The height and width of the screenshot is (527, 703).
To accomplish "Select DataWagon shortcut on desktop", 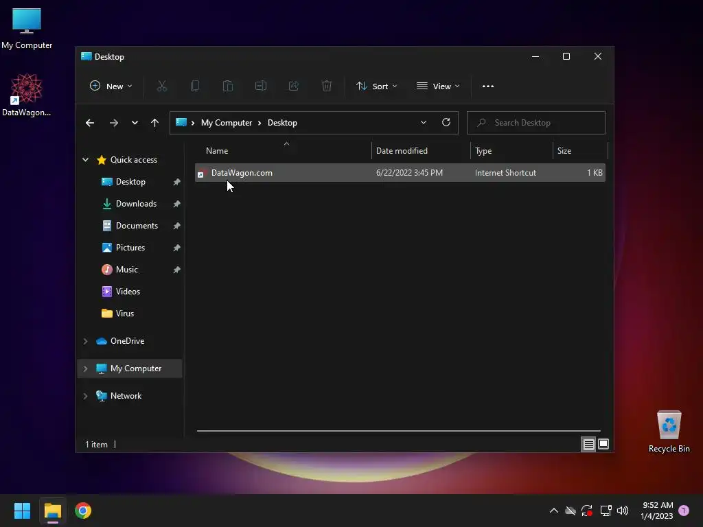I will tap(27, 95).
